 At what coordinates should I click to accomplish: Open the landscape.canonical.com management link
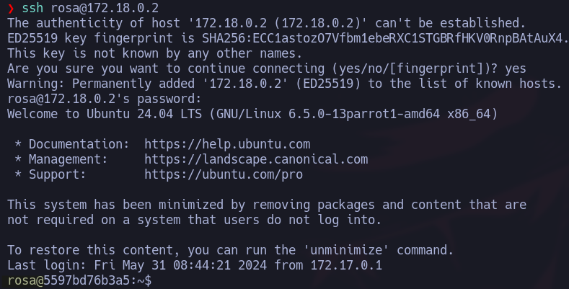(x=256, y=159)
